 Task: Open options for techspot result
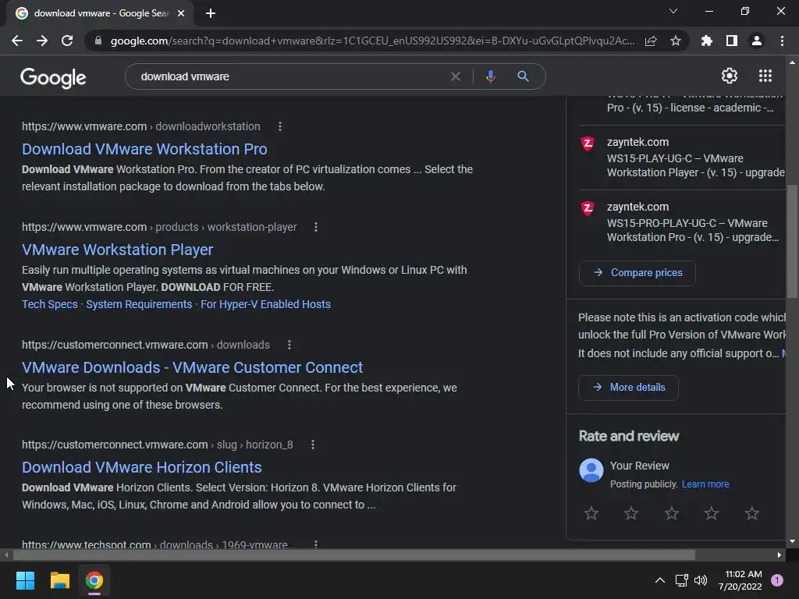click(x=316, y=544)
